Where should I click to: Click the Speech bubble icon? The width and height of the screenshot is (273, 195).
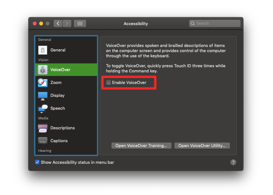[x=43, y=108]
